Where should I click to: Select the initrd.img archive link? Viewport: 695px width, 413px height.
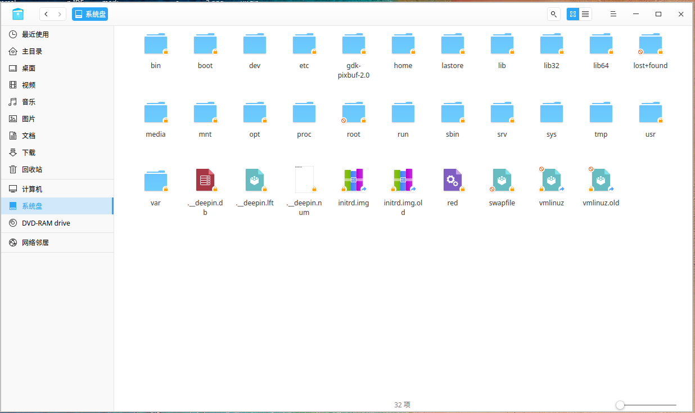pos(354,180)
